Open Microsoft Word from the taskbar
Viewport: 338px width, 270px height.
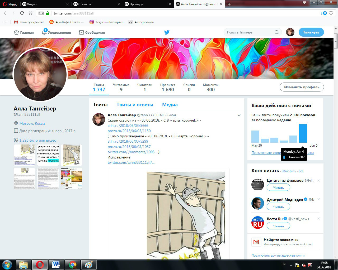tap(56, 264)
